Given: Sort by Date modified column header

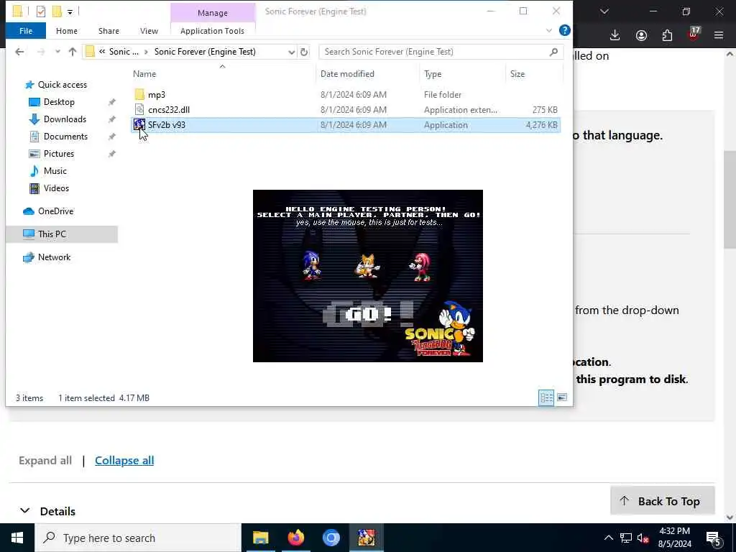Looking at the screenshot, I should (x=347, y=74).
